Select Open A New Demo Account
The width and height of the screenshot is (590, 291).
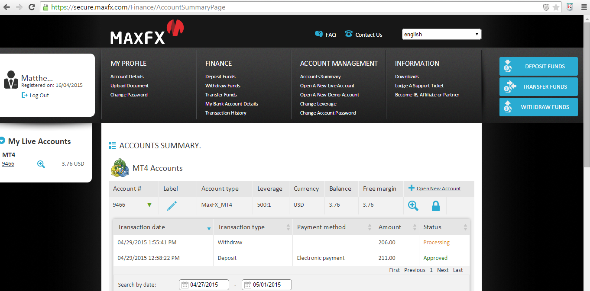(330, 95)
